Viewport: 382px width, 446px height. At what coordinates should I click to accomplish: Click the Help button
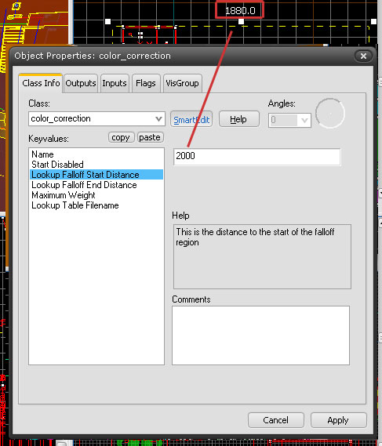238,119
